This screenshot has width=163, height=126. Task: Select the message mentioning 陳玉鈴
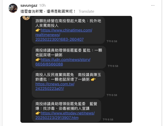point(68,84)
